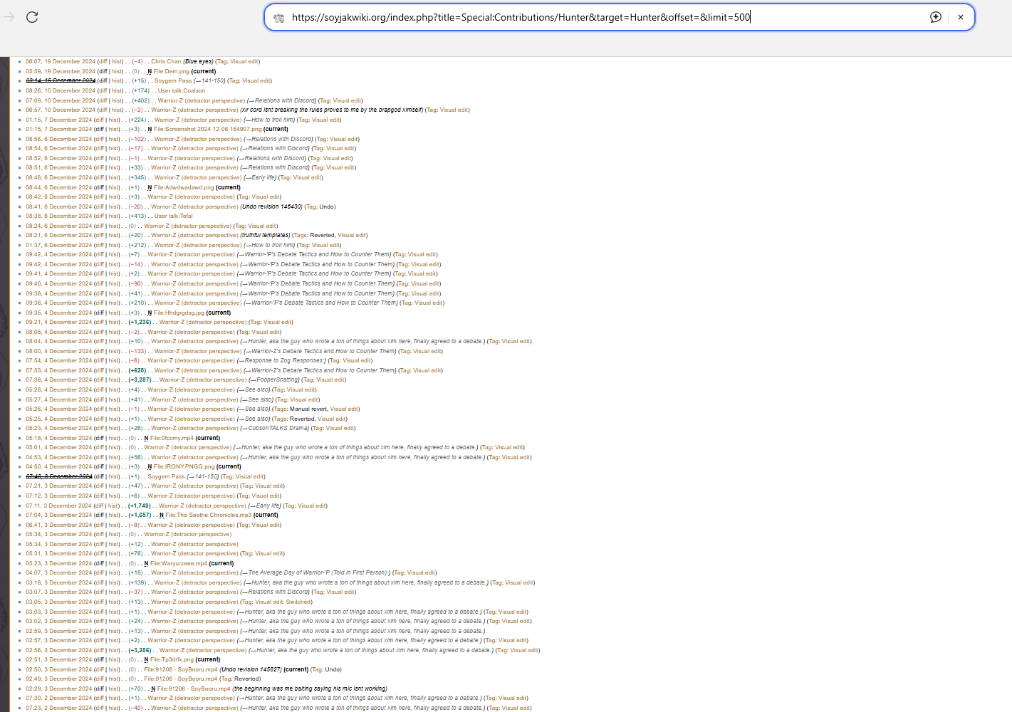Open the File:Dem.png link
The width and height of the screenshot is (1012, 712).
pos(171,71)
